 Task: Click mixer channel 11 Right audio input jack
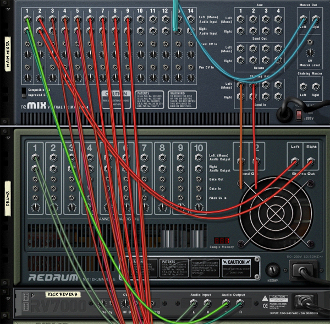[153, 31]
